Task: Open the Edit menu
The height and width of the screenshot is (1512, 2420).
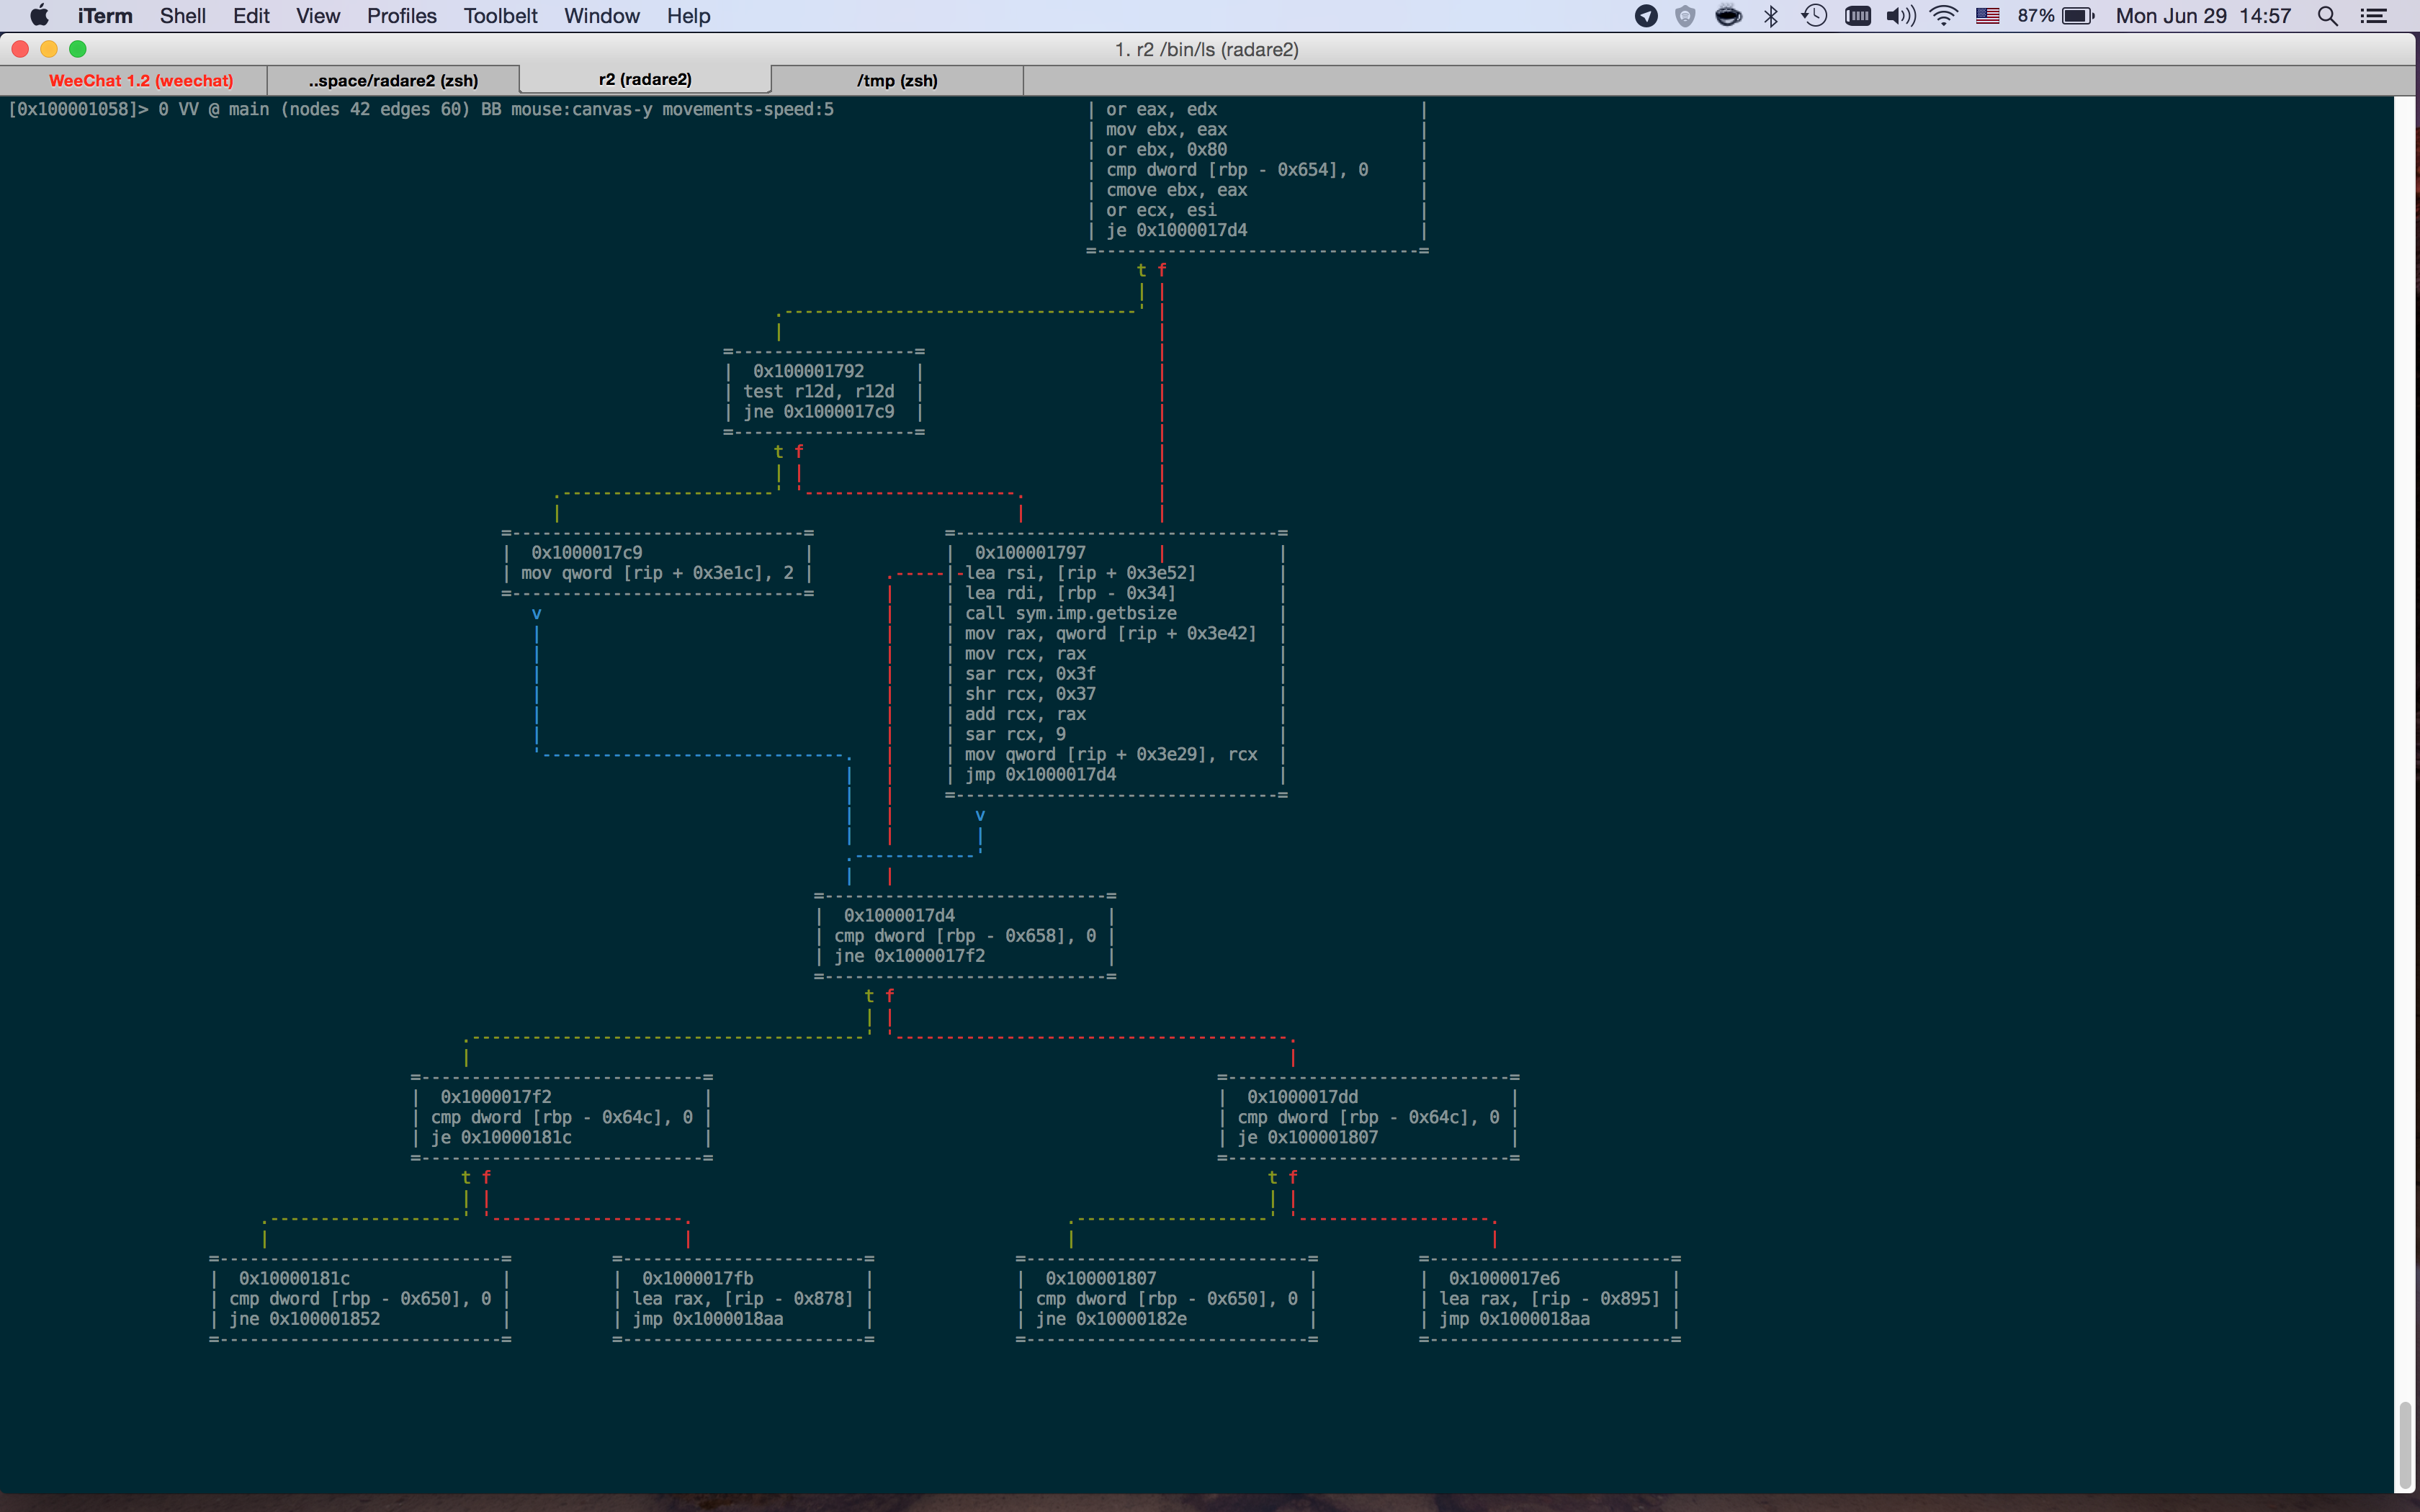Action: pos(251,16)
